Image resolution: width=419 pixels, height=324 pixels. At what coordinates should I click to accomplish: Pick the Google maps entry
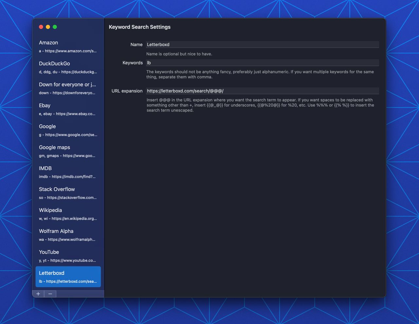click(x=68, y=151)
